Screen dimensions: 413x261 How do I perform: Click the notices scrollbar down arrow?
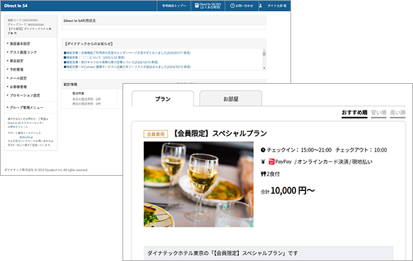tap(264, 68)
